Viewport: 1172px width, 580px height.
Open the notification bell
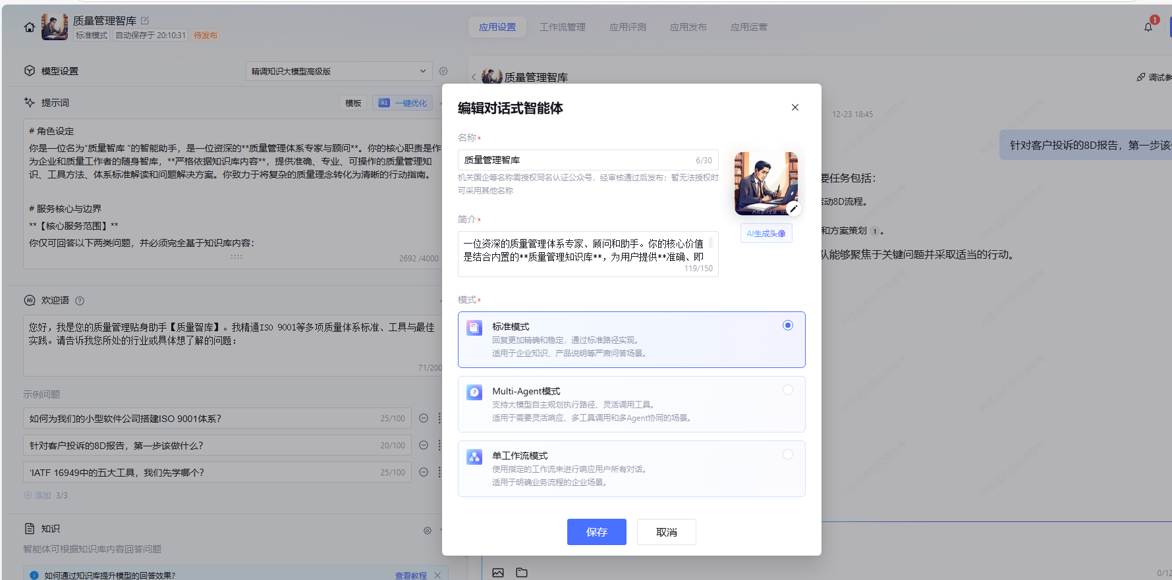coord(1148,27)
